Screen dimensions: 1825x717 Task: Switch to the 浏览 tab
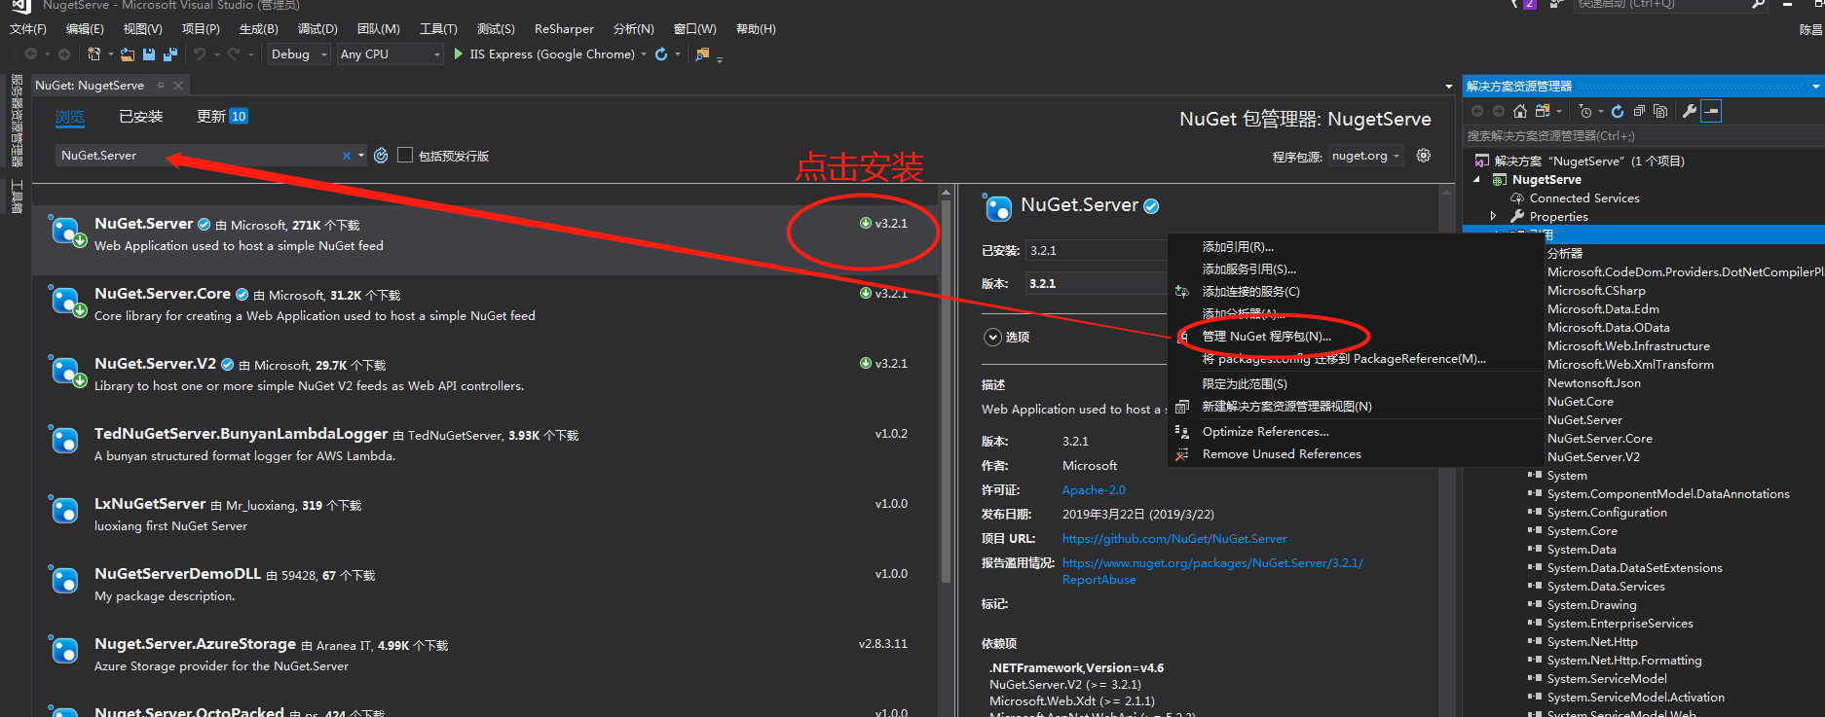(70, 117)
